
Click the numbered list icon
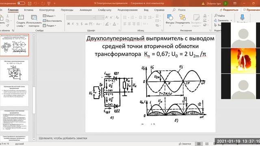(x=132, y=17)
